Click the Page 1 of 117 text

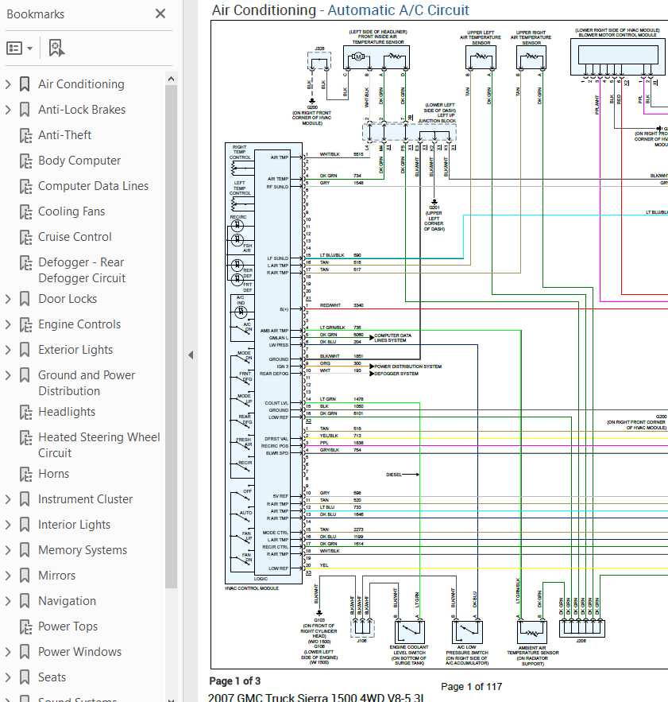coord(472,686)
